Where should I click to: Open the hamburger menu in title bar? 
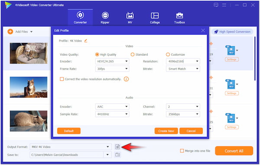(224, 5)
